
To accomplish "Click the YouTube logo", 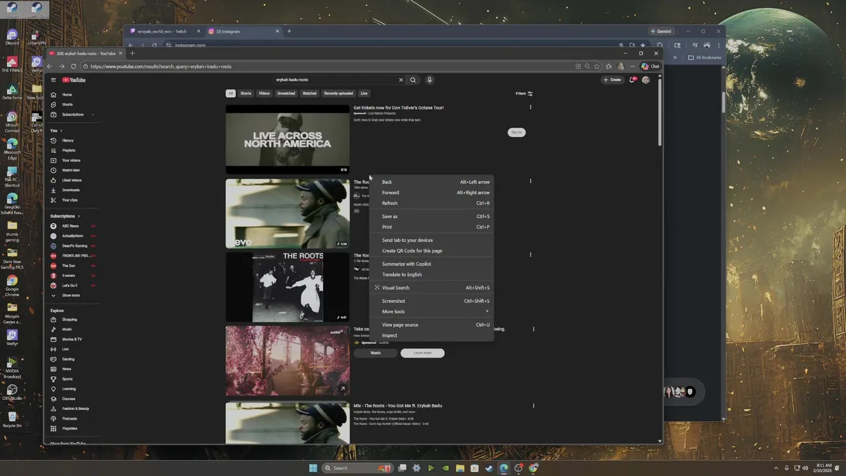I will pos(74,80).
